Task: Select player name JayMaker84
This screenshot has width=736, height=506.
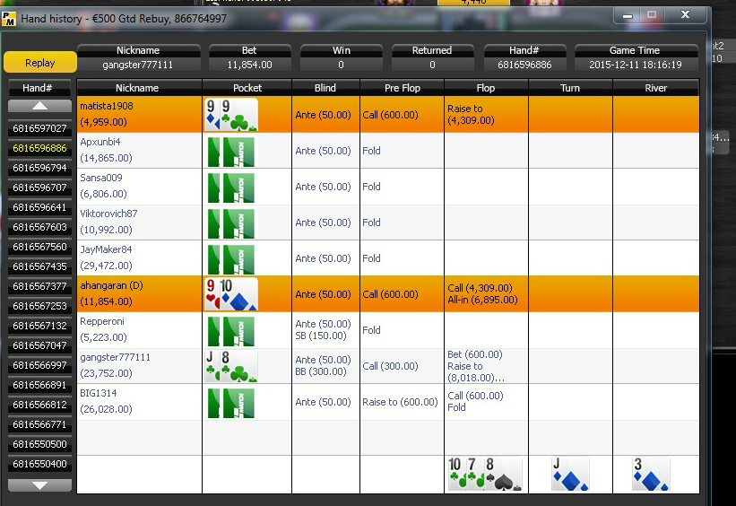Action: 106,249
